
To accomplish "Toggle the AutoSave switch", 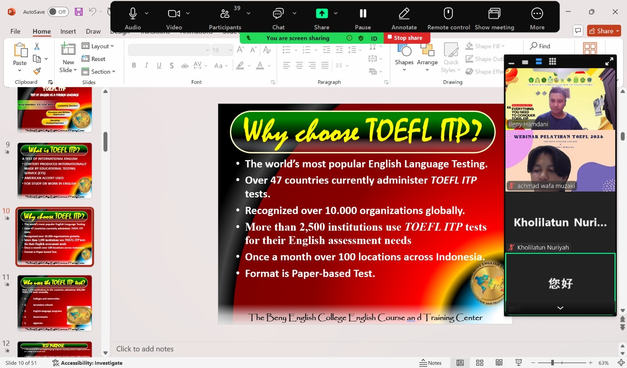I will point(58,12).
